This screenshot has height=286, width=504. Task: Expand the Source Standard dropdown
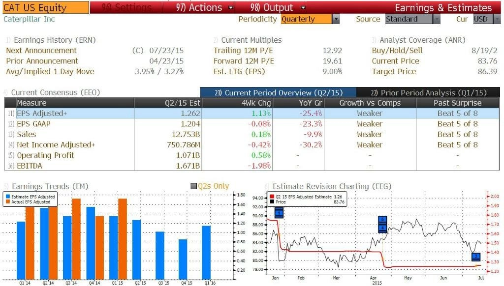click(413, 19)
